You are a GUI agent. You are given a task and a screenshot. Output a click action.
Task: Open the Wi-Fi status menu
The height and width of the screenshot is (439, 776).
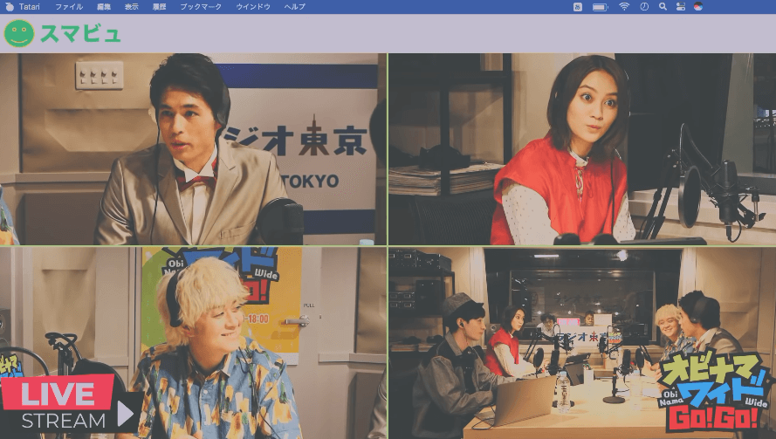(x=624, y=6)
